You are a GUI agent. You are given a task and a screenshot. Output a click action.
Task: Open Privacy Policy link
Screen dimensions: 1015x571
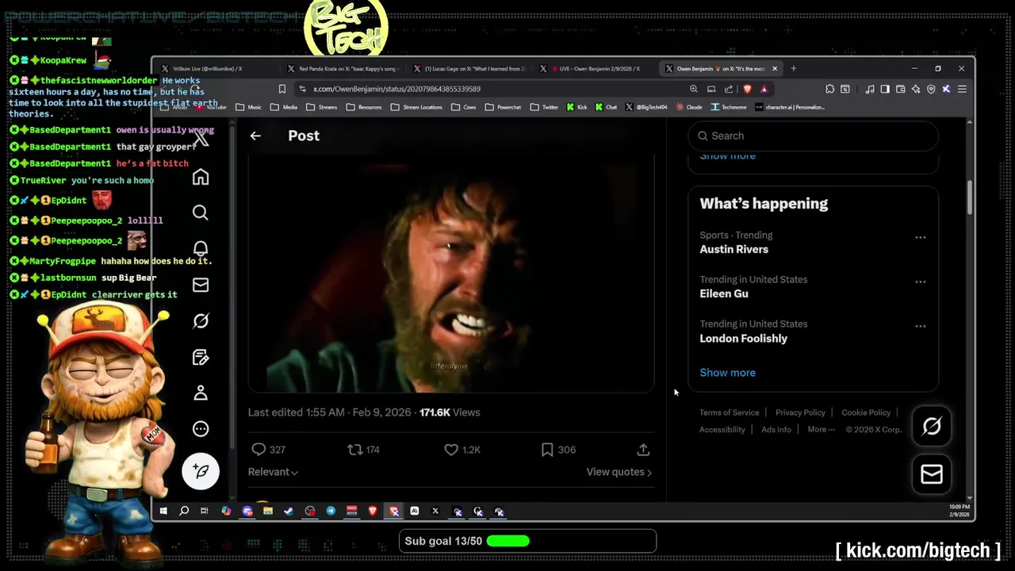tap(800, 412)
